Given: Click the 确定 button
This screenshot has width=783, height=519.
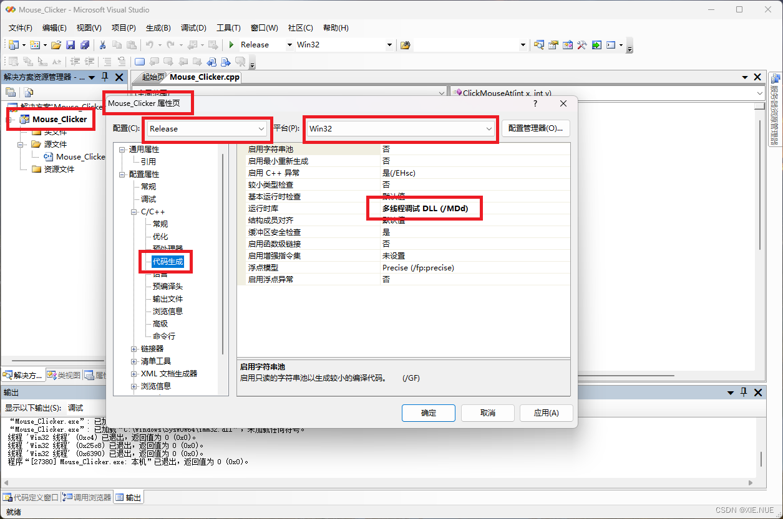Looking at the screenshot, I should (x=429, y=412).
